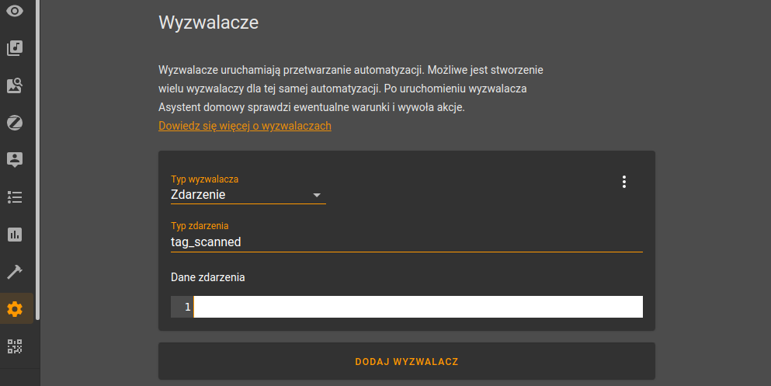
Task: Open the QR code tags icon
Action: 15,346
